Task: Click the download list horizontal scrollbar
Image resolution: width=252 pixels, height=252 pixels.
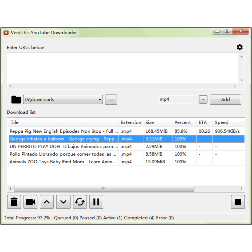Action: coord(104,188)
